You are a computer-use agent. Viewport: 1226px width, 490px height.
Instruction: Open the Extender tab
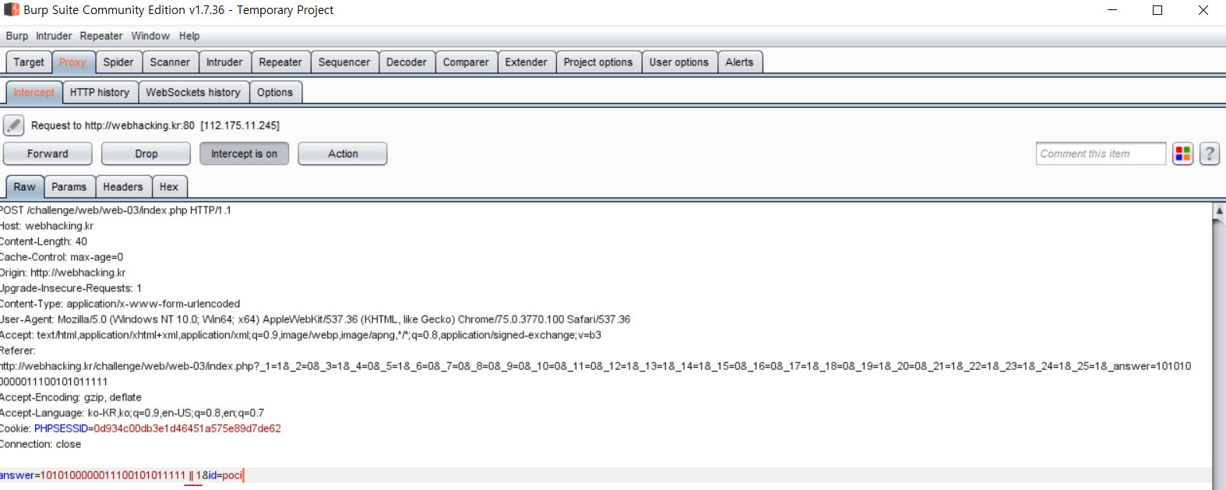pos(527,62)
